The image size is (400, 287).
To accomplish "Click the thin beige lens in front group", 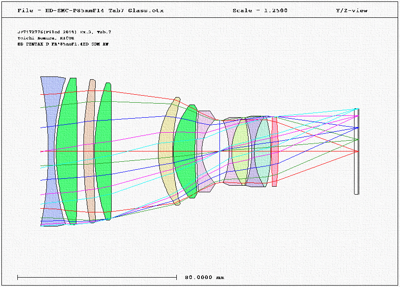I will point(90,151).
